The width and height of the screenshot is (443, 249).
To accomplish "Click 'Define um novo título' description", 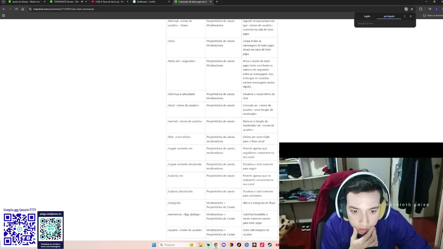I will coord(256,139).
